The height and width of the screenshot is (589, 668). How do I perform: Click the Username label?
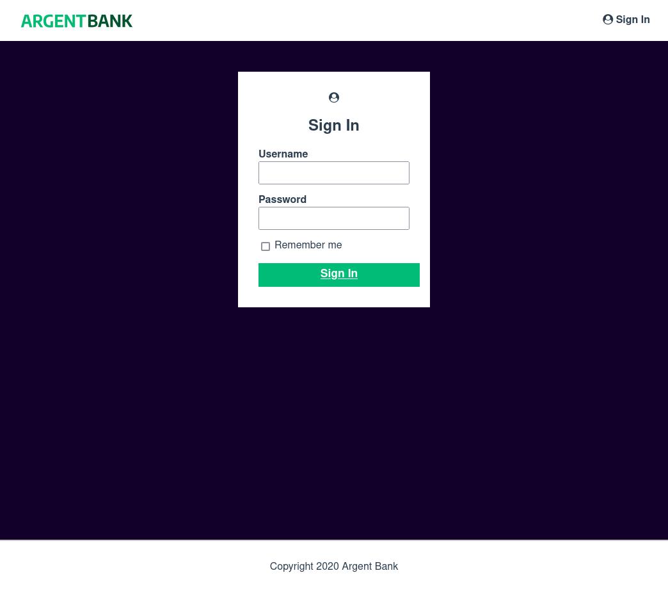[x=283, y=154]
